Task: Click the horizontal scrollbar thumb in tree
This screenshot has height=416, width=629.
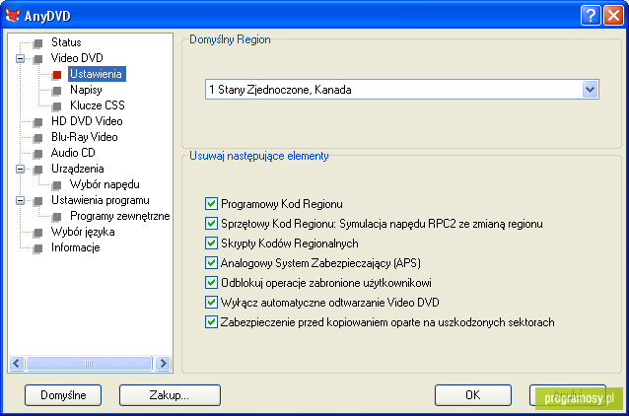Action: coord(89,364)
